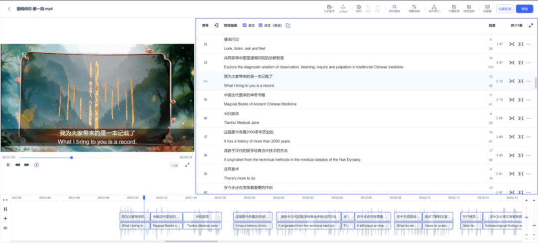Open the shortcut keys panel icon
The width and height of the screenshot is (538, 243).
(487, 8)
